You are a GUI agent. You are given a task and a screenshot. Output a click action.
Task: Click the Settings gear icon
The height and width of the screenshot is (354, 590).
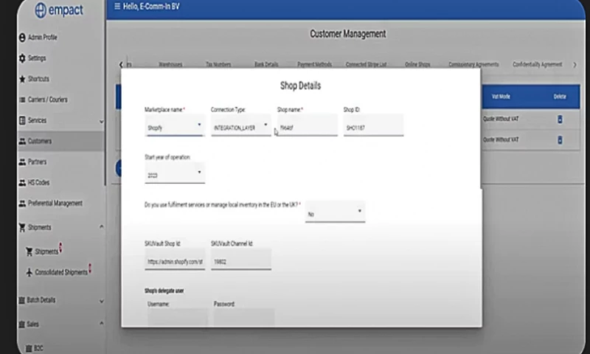22,58
